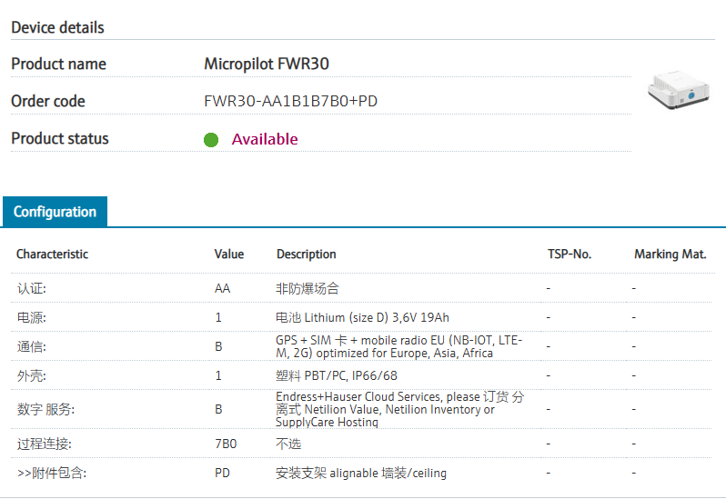Screen dimensions: 726x499
Task: Click the AA value in 认证 row
Action: [222, 288]
